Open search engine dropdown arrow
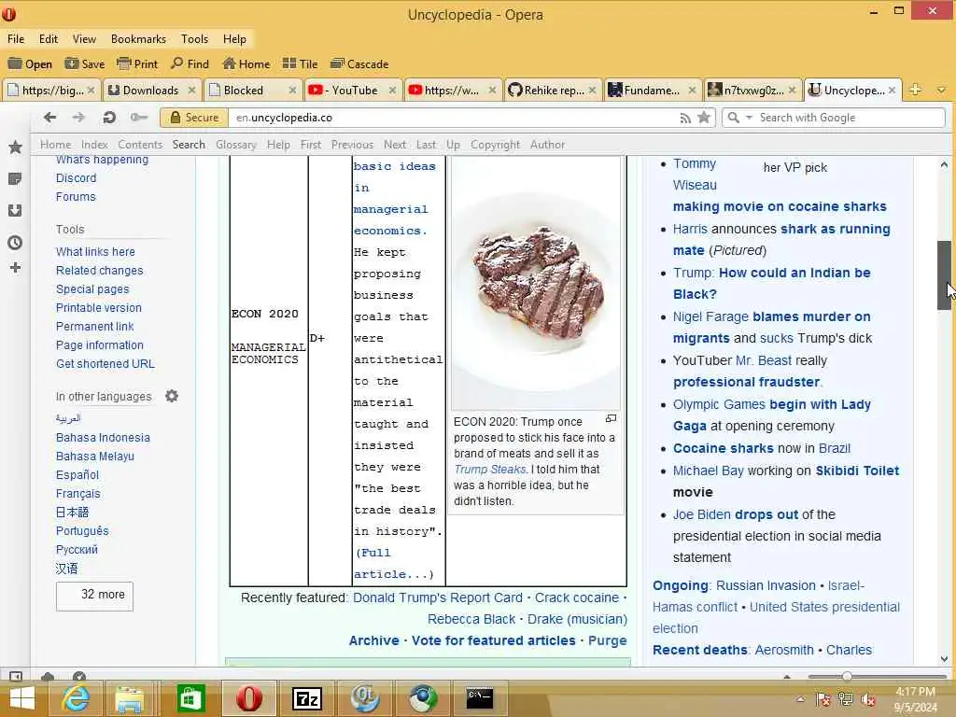 [750, 117]
